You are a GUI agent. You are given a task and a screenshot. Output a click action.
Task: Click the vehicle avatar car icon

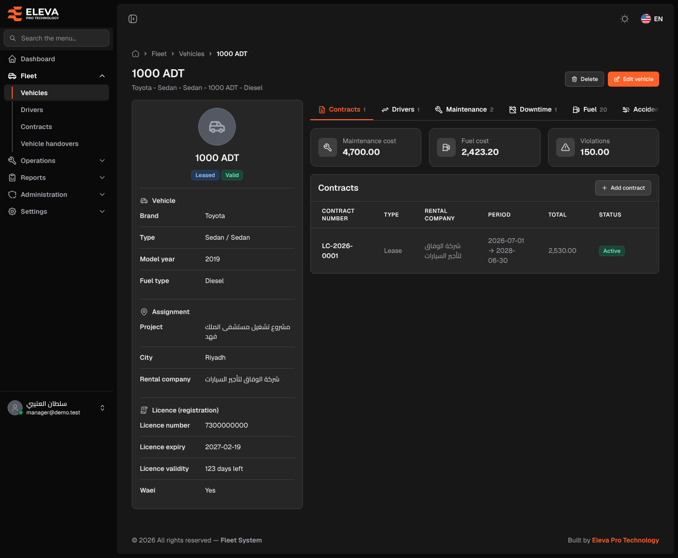[x=217, y=127]
